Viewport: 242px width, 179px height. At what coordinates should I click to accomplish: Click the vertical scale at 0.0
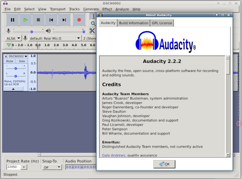(33, 72)
